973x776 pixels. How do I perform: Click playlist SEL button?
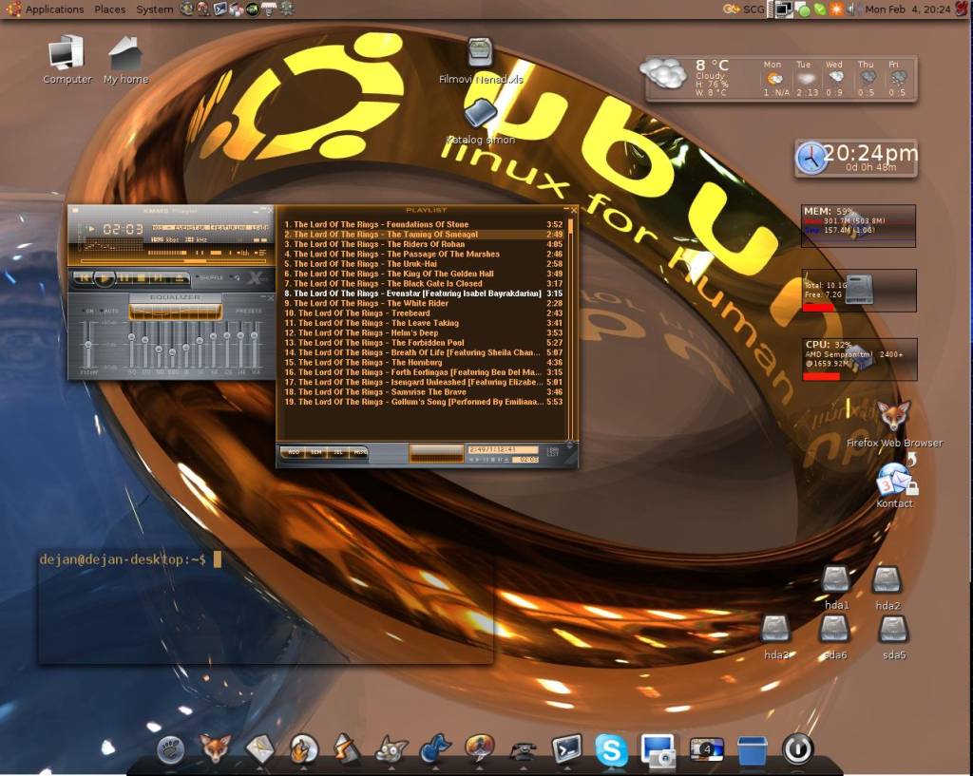pyautogui.click(x=338, y=452)
